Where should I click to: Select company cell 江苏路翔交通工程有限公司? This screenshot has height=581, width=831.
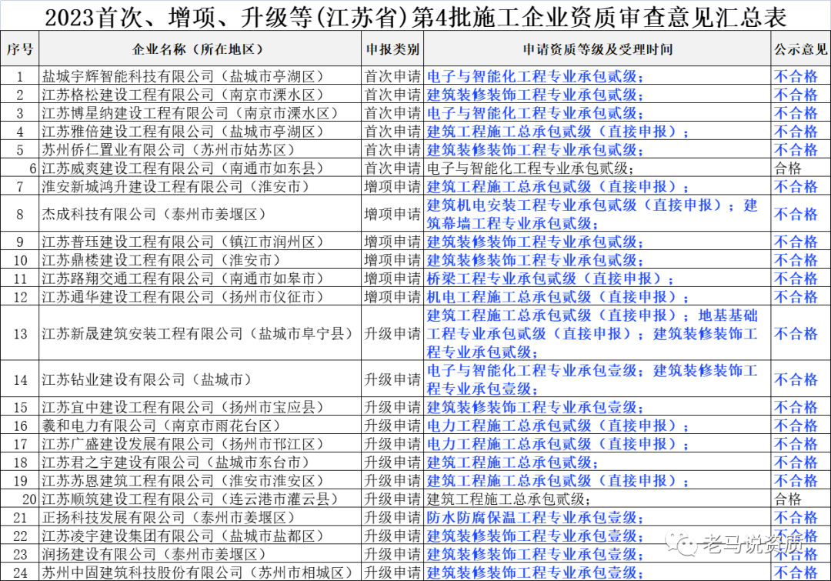click(x=200, y=279)
